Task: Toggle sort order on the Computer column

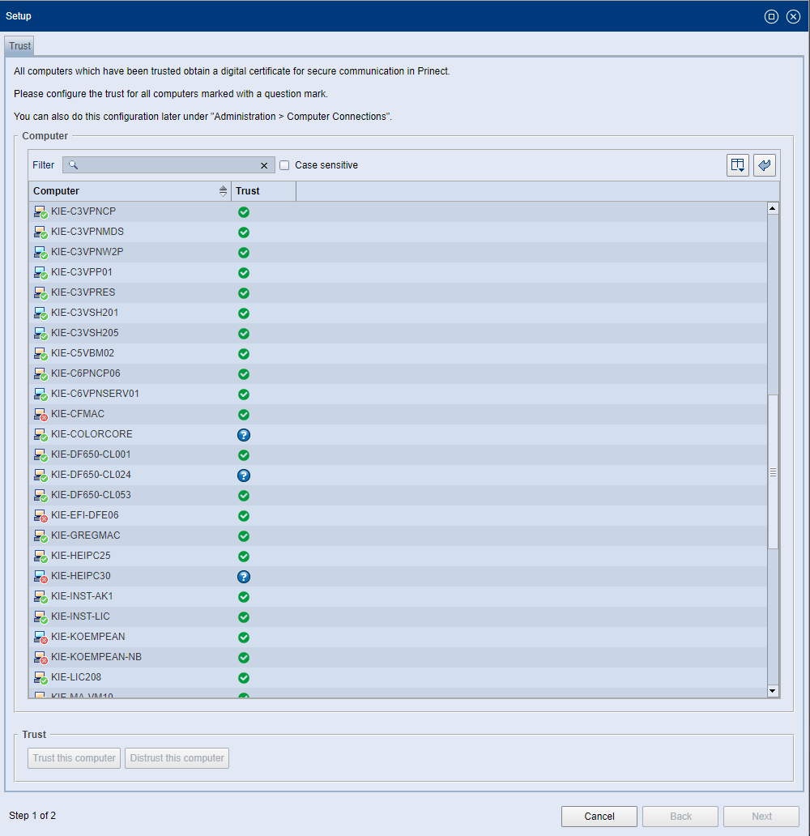Action: pos(223,191)
